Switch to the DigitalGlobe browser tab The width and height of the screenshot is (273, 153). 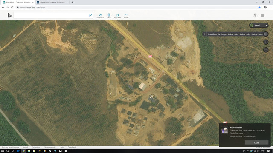[52, 3]
